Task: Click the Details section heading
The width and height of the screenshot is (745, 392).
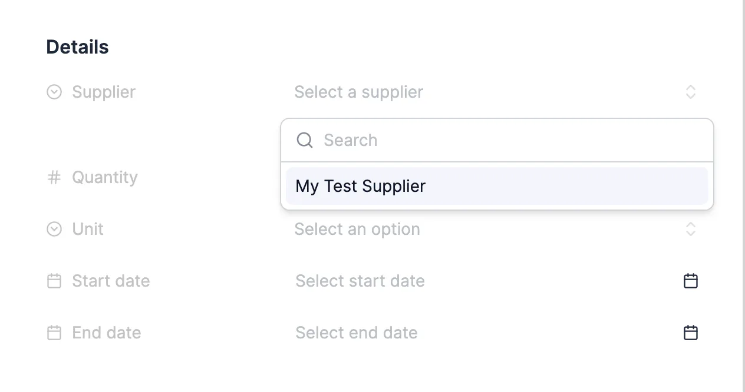Action: tap(77, 47)
